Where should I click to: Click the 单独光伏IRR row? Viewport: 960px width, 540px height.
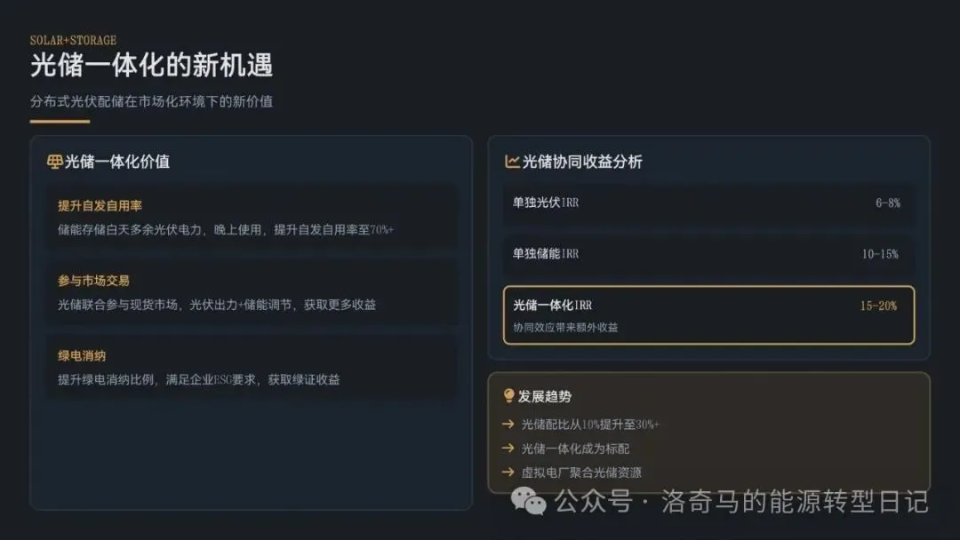pyautogui.click(x=708, y=203)
